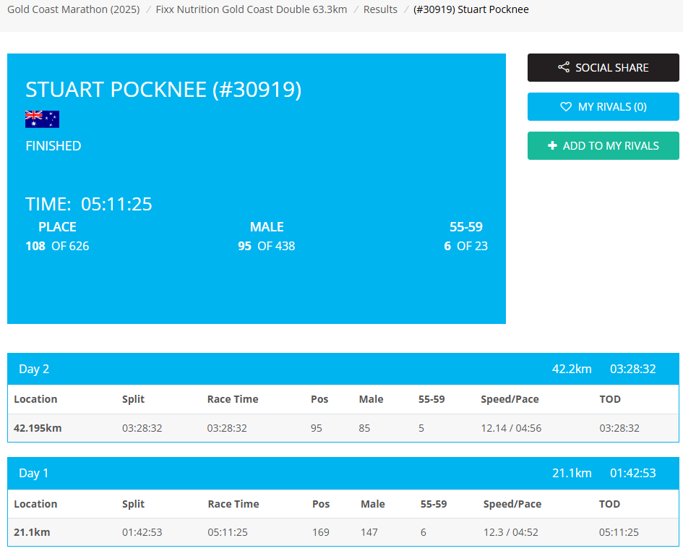
Task: Toggle Add To My Rivals for Stuart Pocknee
Action: [x=603, y=145]
